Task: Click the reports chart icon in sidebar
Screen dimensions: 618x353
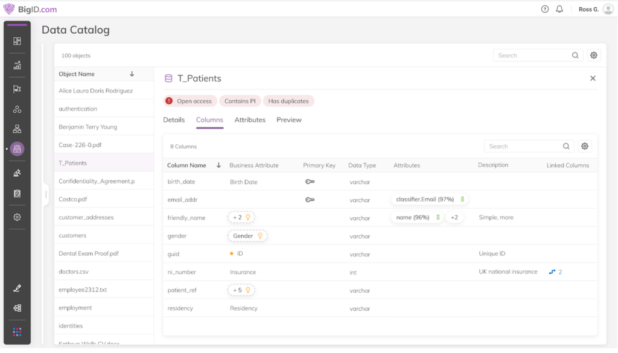Action: (x=17, y=65)
